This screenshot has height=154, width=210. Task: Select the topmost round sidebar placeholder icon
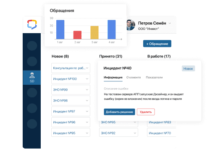coord(32,46)
